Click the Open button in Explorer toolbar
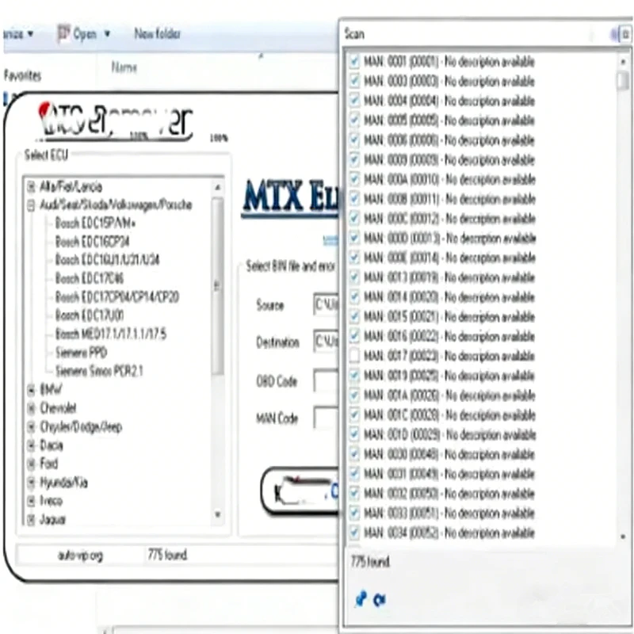The image size is (634, 634). click(85, 34)
